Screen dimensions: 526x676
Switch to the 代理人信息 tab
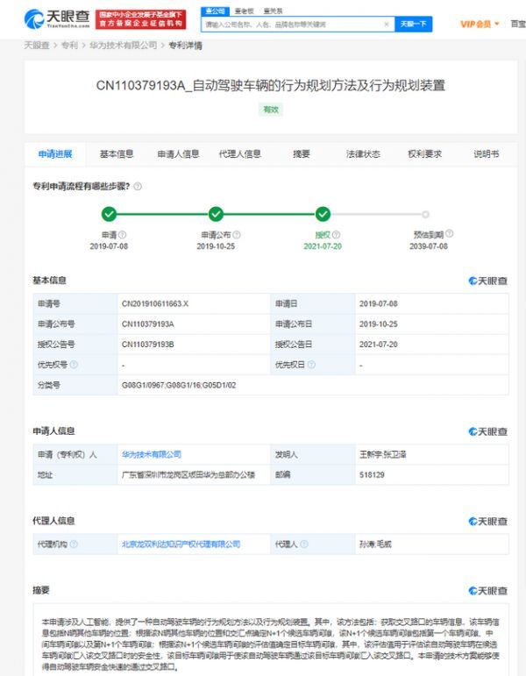[x=239, y=154]
